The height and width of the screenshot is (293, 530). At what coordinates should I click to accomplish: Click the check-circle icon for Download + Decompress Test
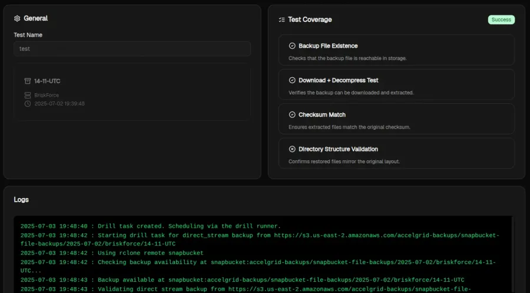pos(292,80)
